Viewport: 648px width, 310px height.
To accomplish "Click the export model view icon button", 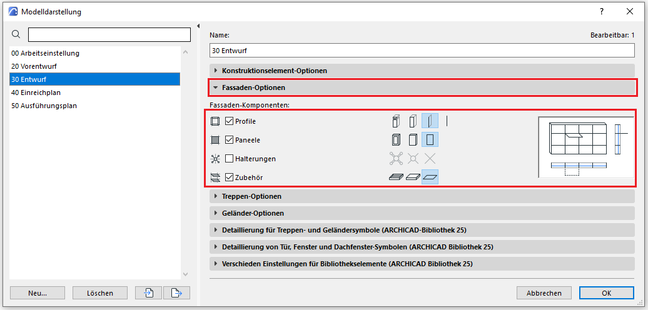I will [x=176, y=292].
